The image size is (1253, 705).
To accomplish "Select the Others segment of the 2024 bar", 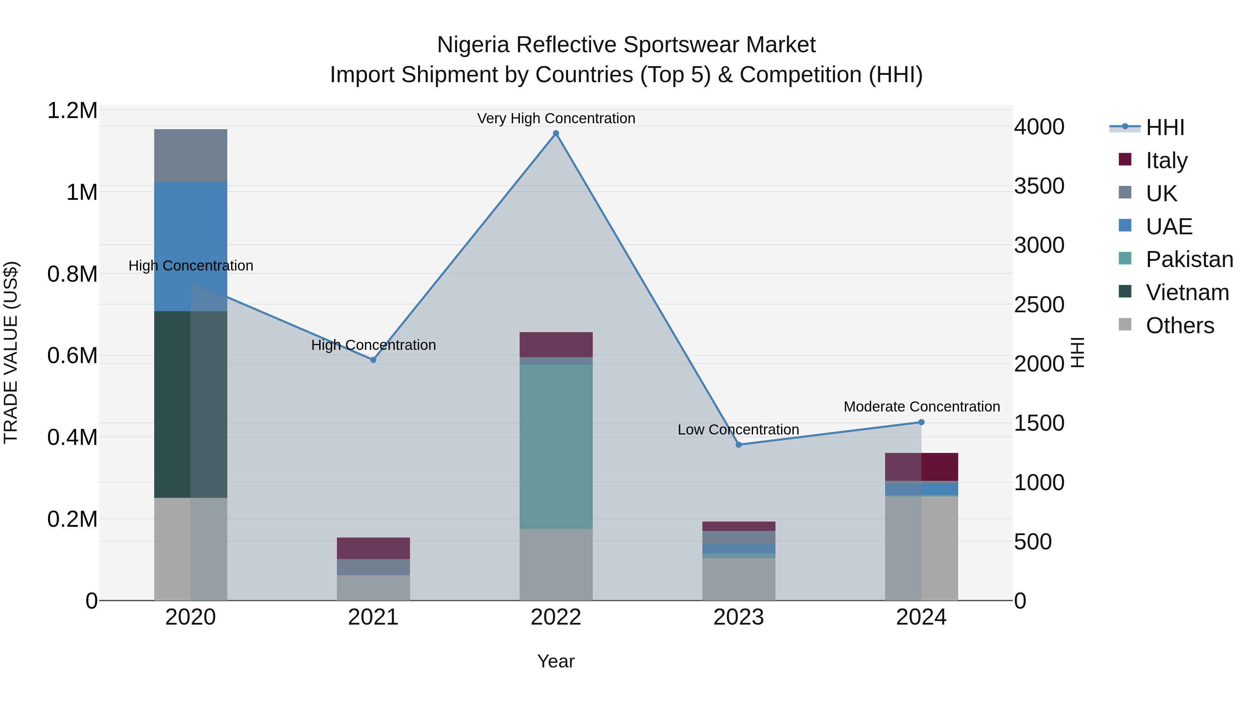I will 921,548.
